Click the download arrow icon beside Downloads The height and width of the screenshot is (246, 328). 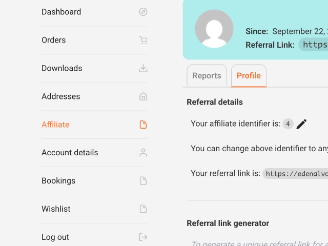(x=143, y=68)
